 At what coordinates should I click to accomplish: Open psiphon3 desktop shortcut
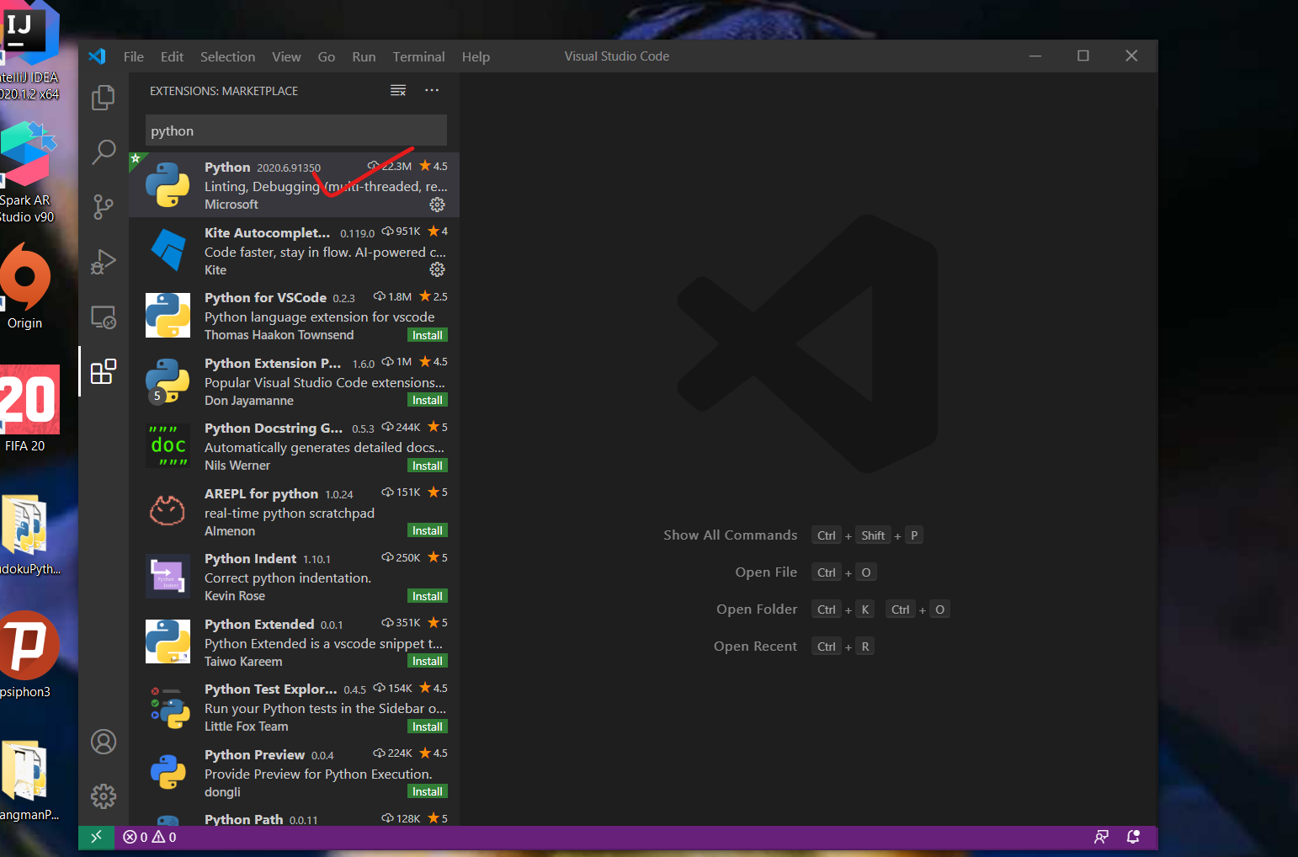coord(29,655)
